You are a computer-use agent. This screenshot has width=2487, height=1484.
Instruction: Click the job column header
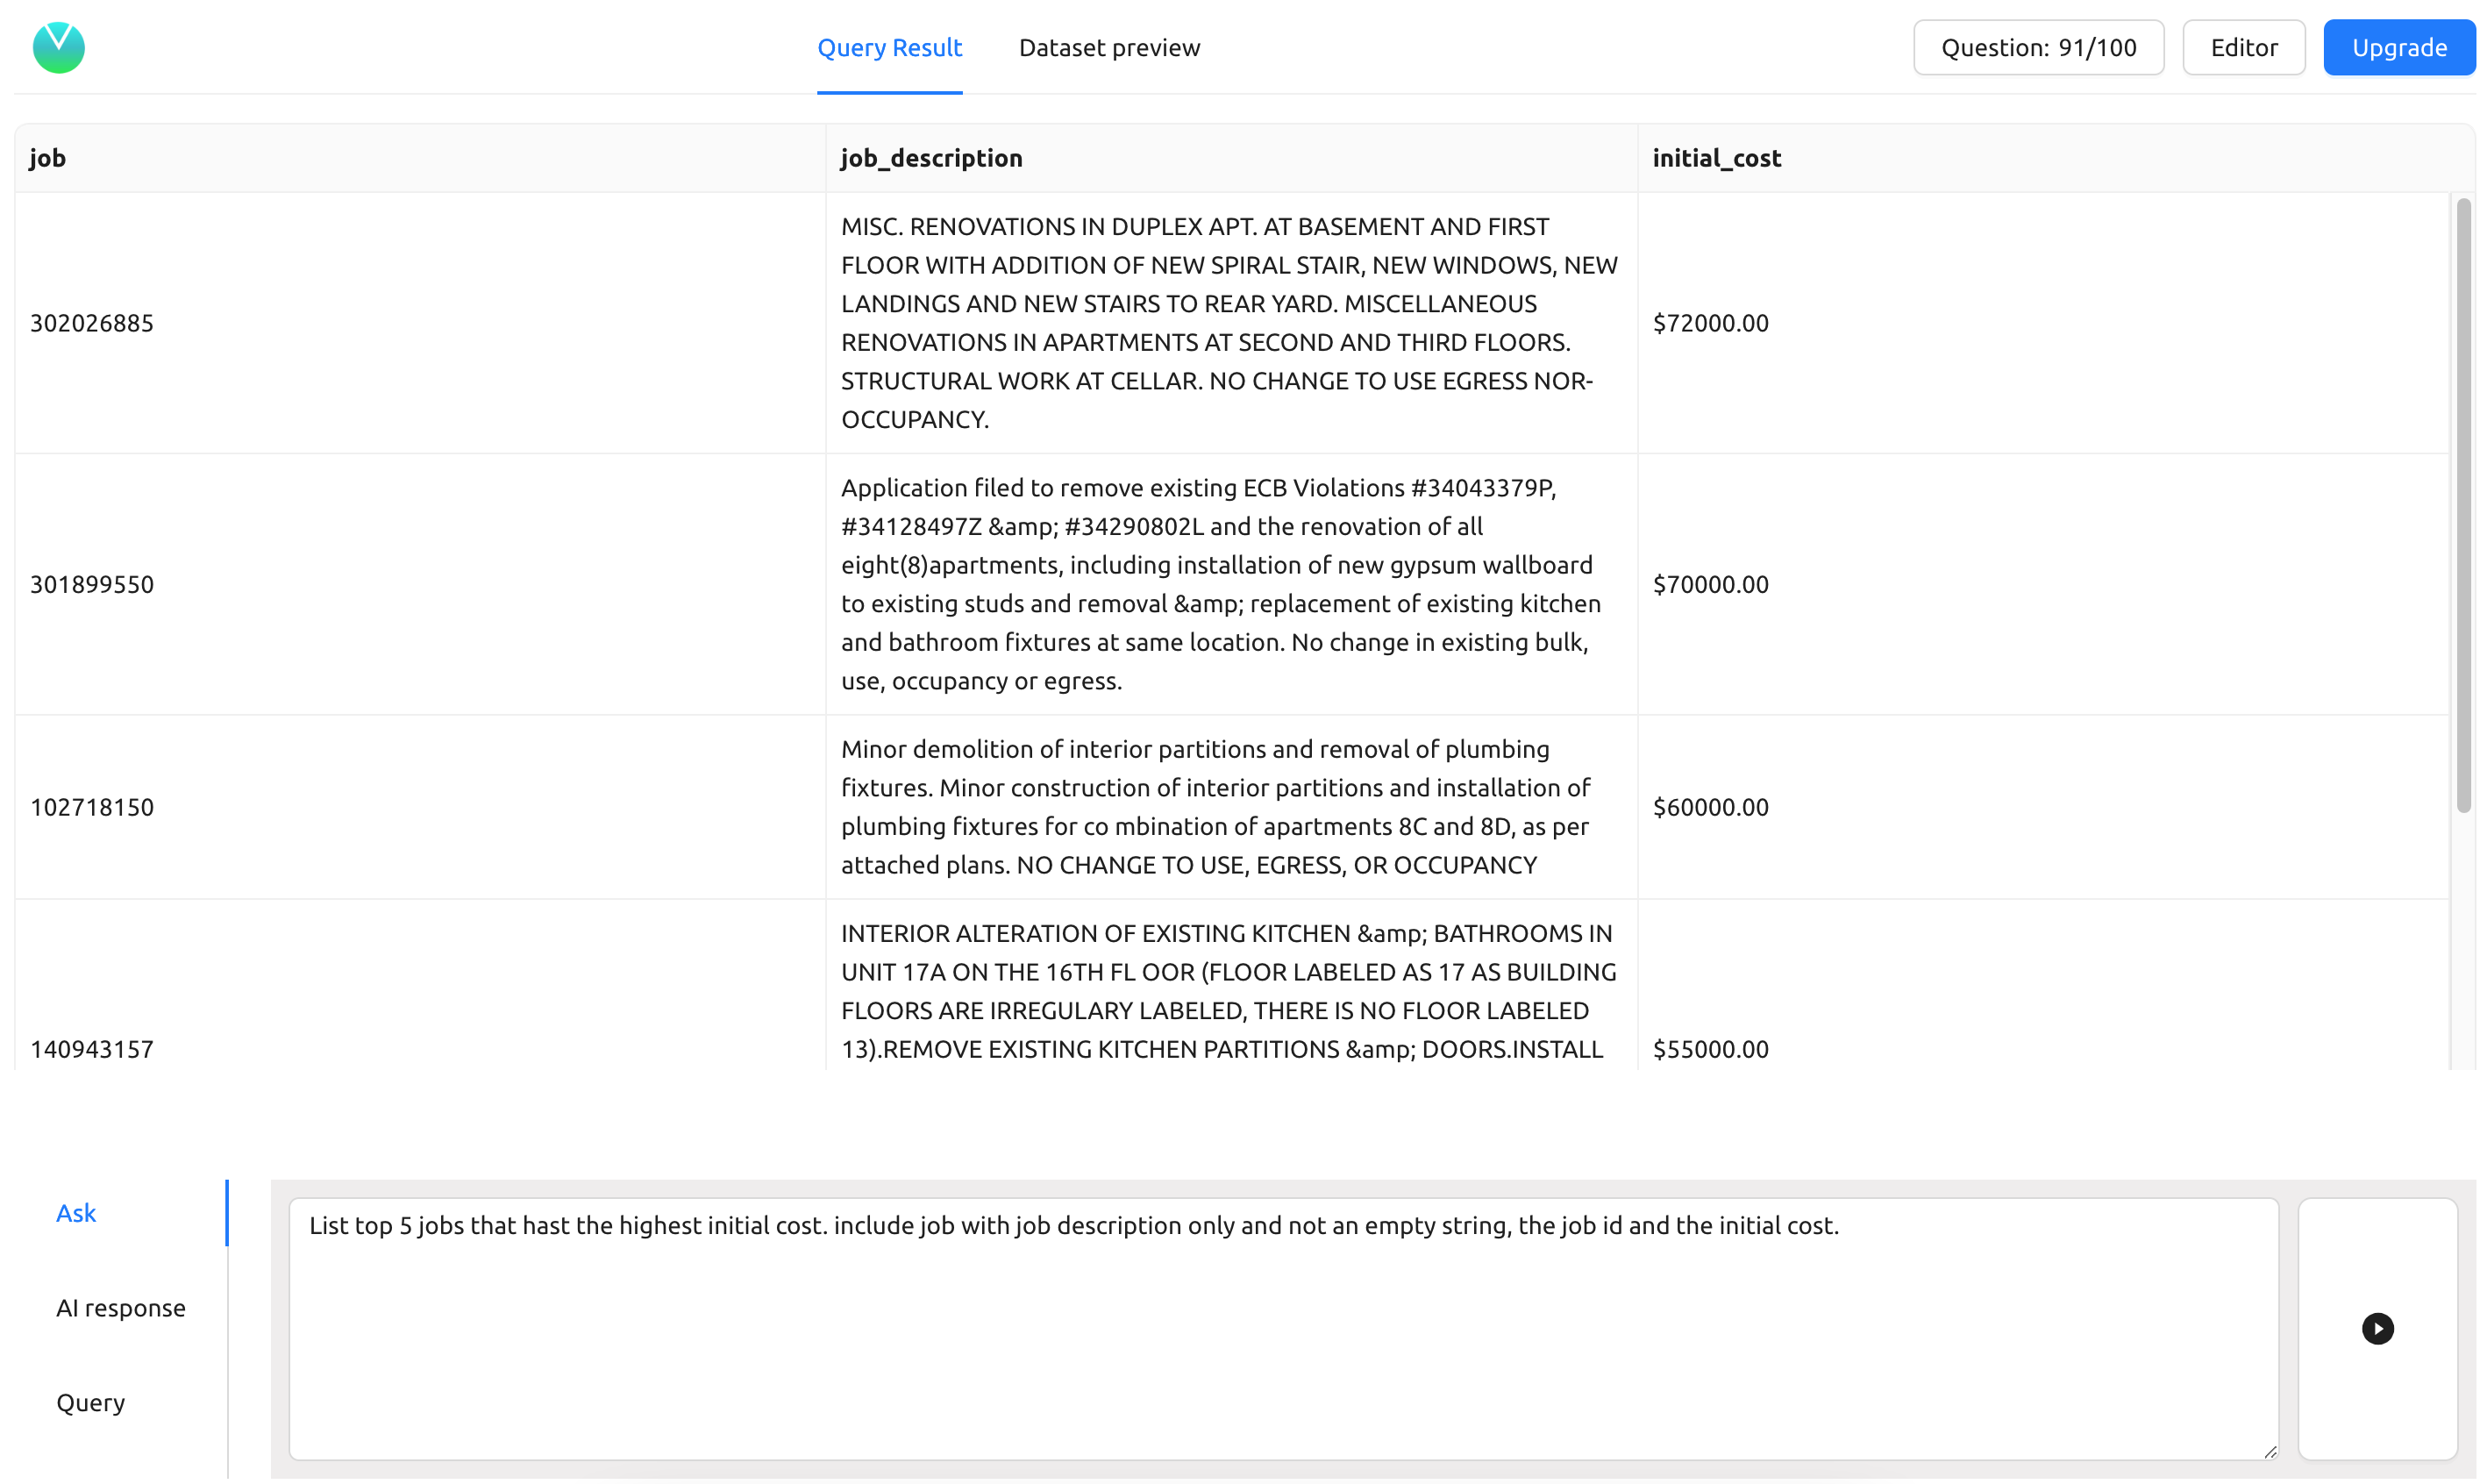48,158
